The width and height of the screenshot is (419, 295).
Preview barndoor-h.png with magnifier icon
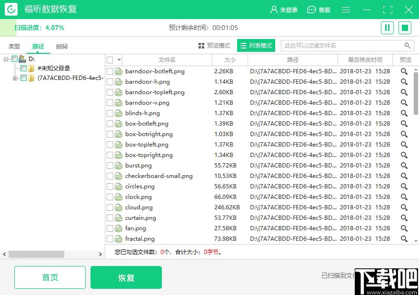[x=404, y=82]
